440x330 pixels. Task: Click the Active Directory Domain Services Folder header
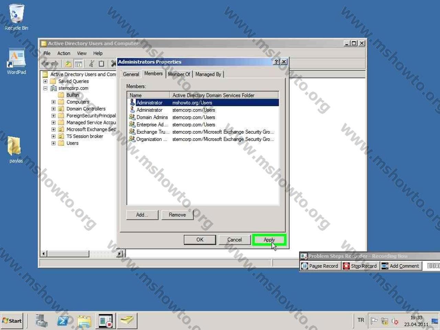(224, 95)
